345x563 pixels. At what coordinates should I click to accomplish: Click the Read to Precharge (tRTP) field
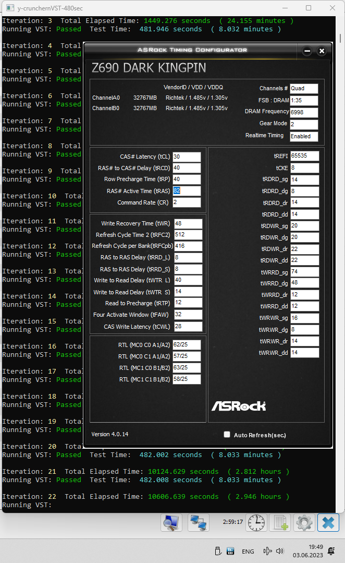tap(188, 303)
